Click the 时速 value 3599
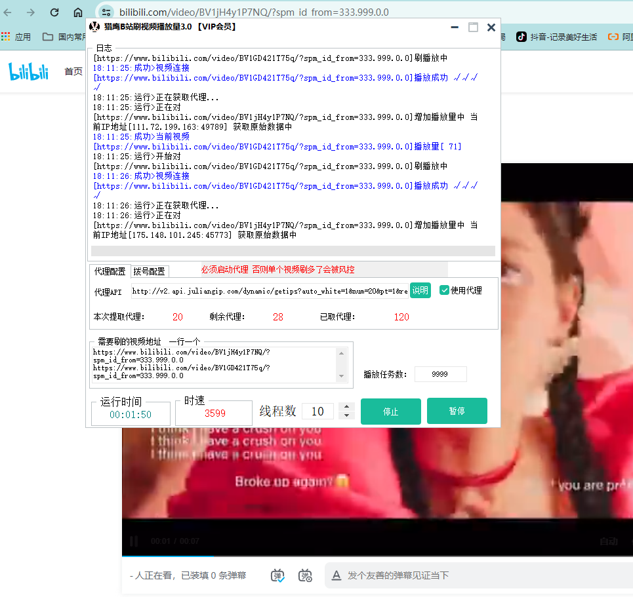This screenshot has width=633, height=597. tap(214, 414)
